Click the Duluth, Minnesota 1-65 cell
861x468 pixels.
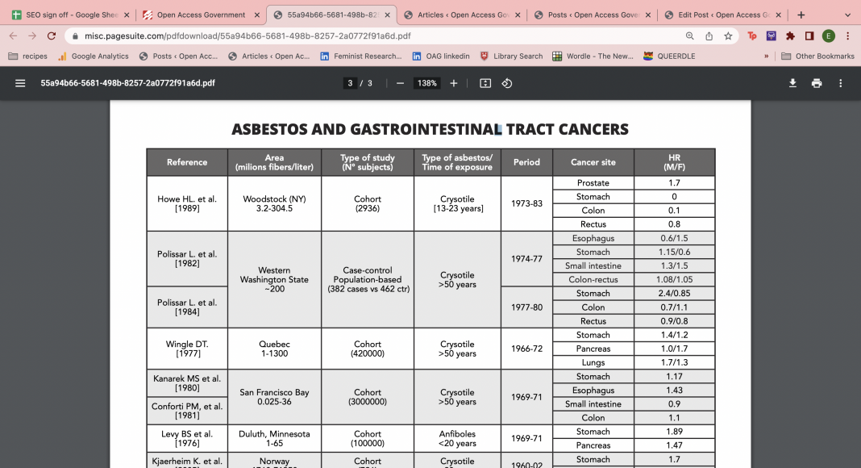pyautogui.click(x=275, y=438)
